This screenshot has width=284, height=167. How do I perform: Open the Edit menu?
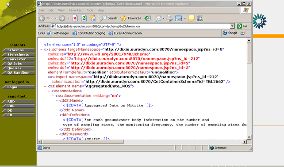pos(51,10)
